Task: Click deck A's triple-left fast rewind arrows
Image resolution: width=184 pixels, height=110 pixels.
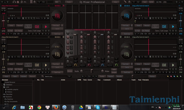Action: (9, 19)
